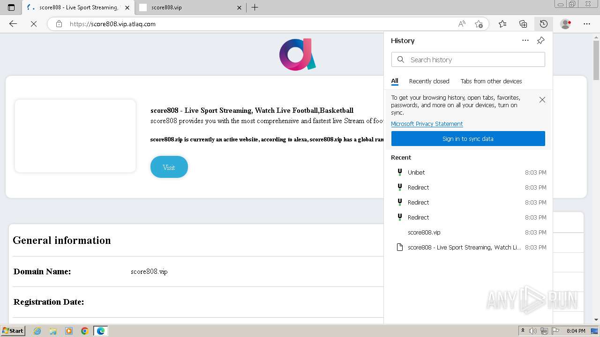Open score808 Live Sport Streaming history entry
600x337 pixels.
click(469, 247)
